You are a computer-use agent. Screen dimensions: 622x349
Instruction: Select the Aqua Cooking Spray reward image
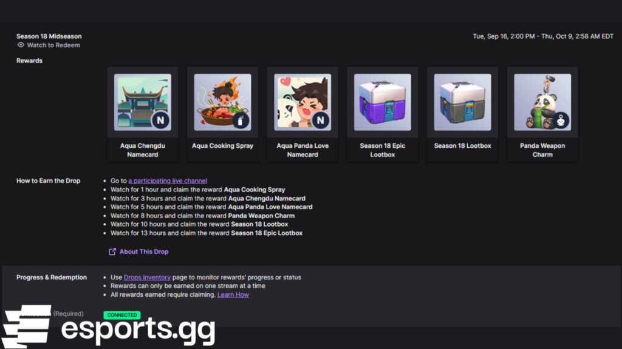click(x=222, y=102)
